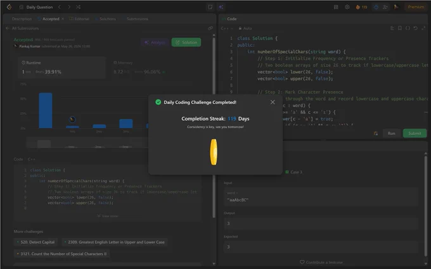Open the 520. Detect Capital challenge

click(35, 242)
